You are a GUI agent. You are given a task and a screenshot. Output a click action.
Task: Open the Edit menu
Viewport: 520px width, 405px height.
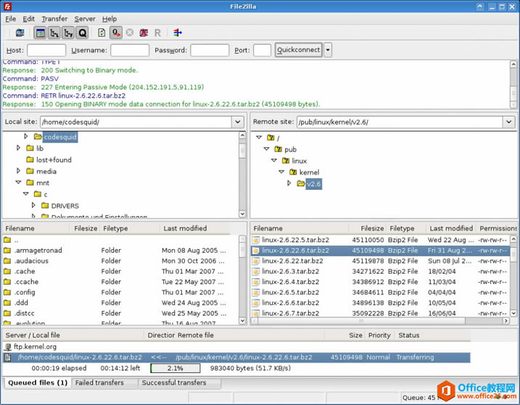click(28, 19)
